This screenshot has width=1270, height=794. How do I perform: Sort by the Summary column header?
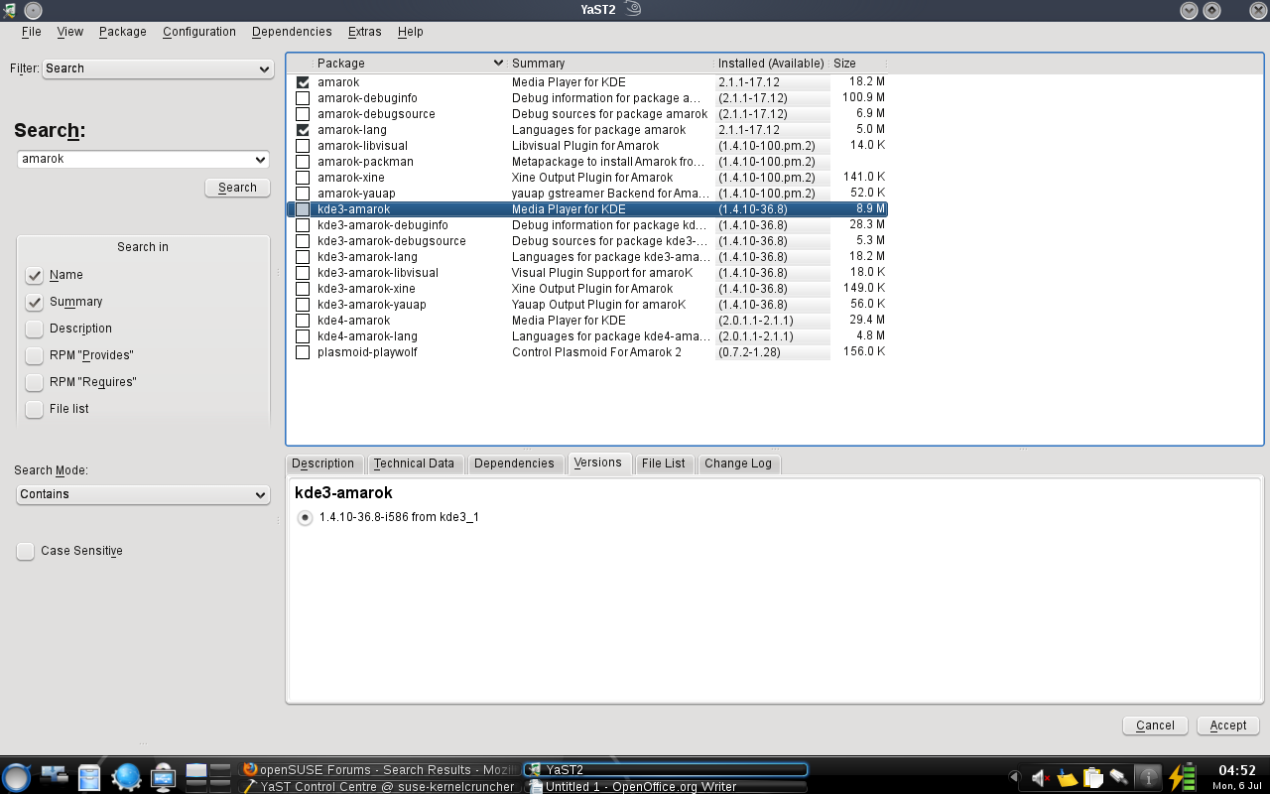[x=610, y=63]
